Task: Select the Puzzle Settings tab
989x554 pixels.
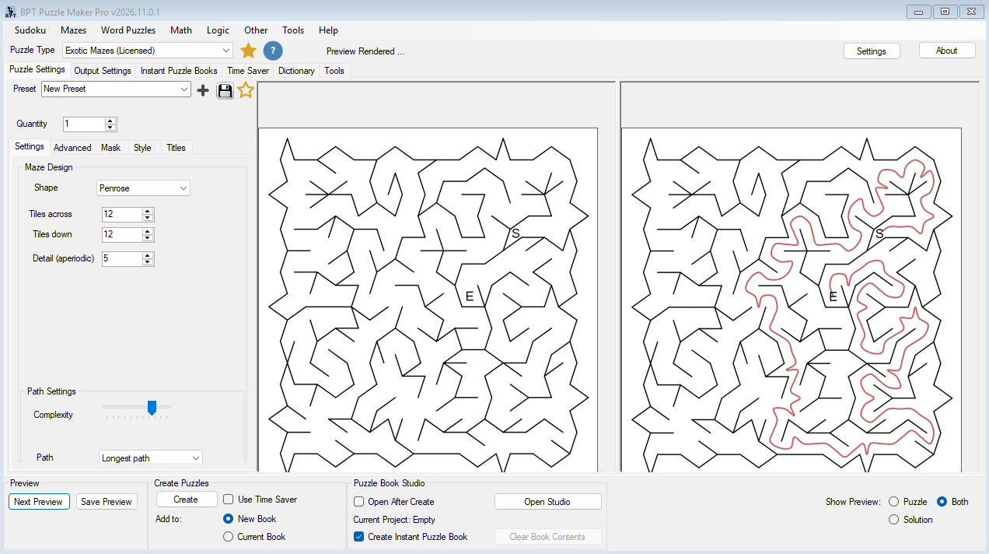Action: (37, 69)
